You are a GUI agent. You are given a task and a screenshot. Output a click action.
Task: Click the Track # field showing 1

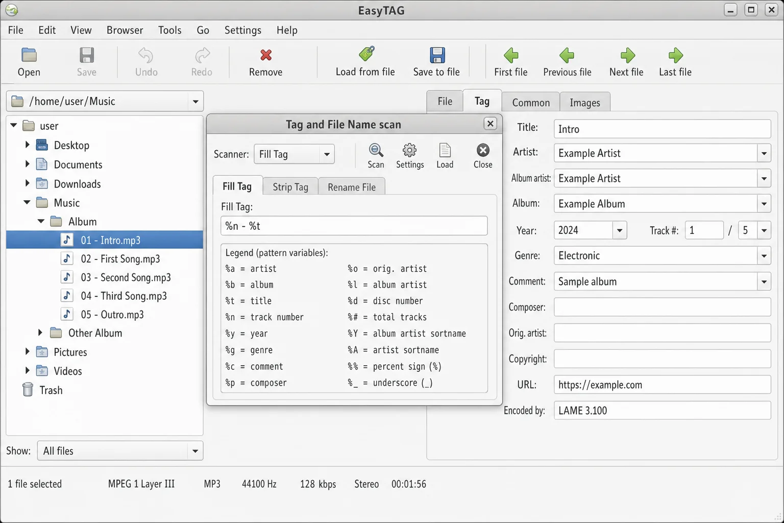(704, 230)
